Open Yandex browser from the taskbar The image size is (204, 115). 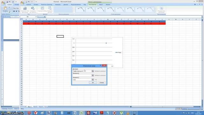click(36, 113)
